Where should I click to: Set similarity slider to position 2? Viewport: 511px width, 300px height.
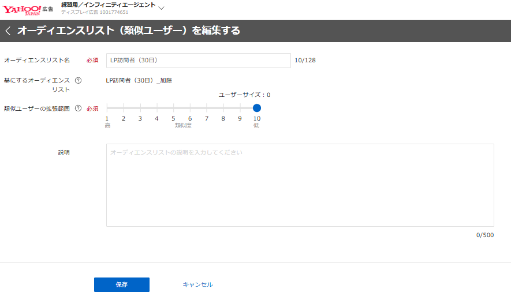pyautogui.click(x=124, y=108)
